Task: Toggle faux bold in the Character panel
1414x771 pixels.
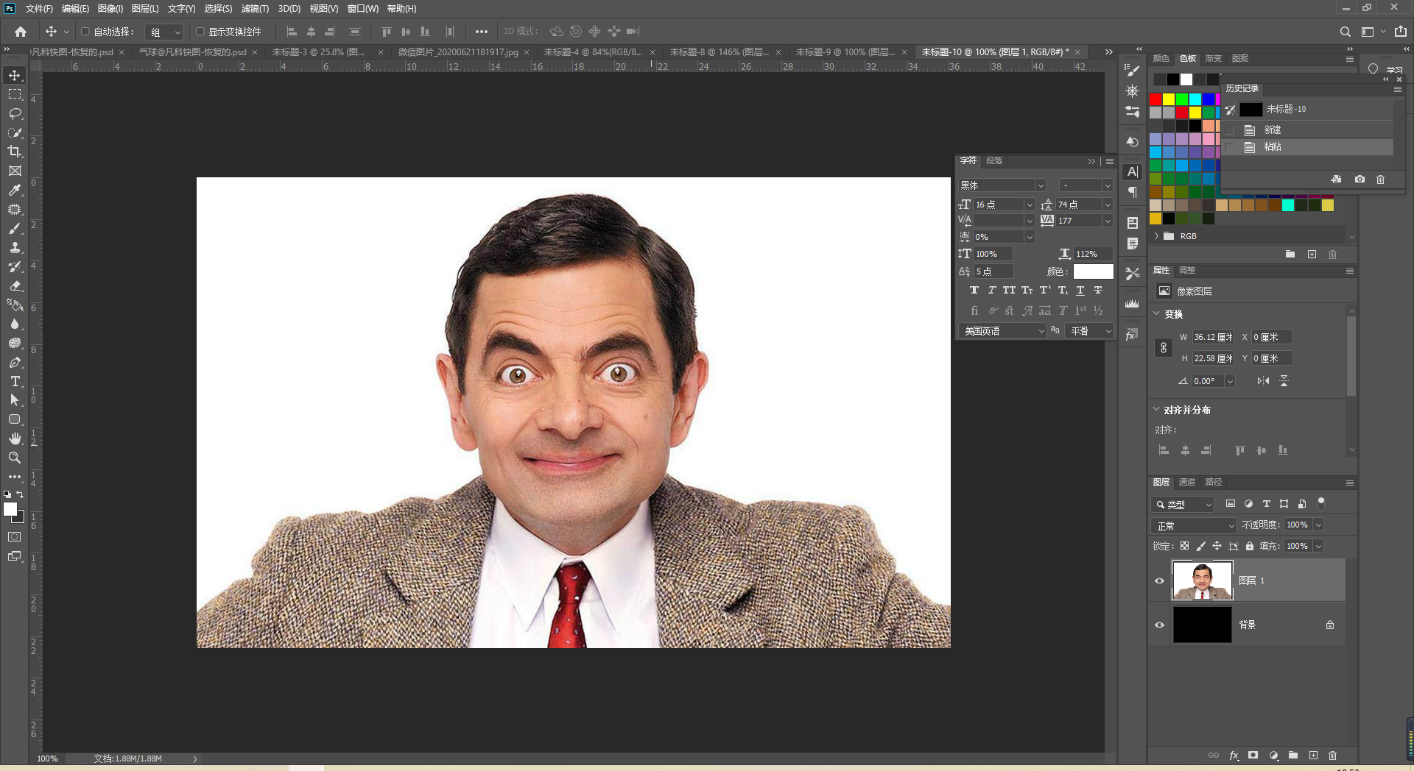Action: (974, 291)
